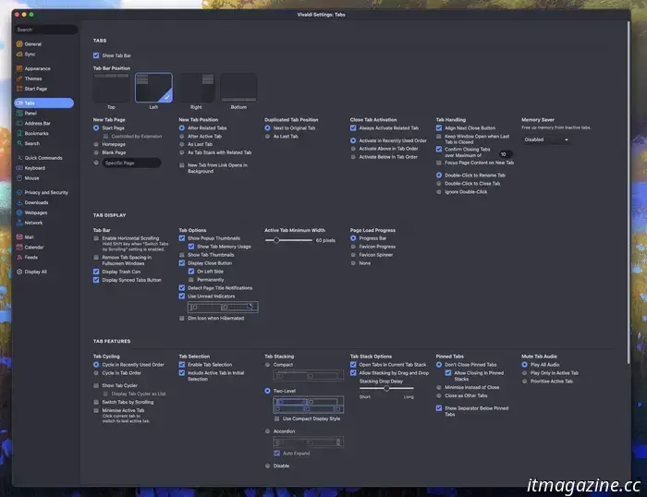The height and width of the screenshot is (497, 647).
Task: Click the Mouse icon in the sidebar
Action: [x=19, y=178]
